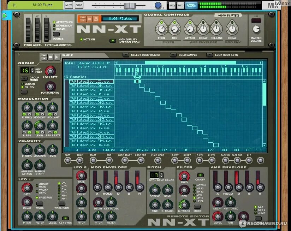
Task: Click the Global Amp Envelope Release knob
Action: [x=216, y=29]
